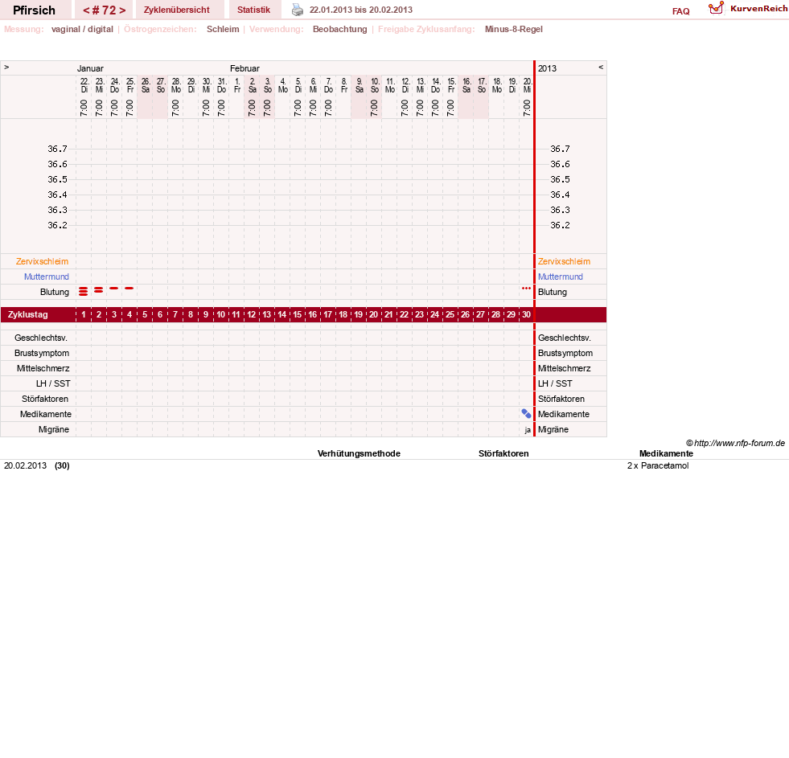
Task: Click bleeding symbol on cycle day 2
Action: [99, 289]
